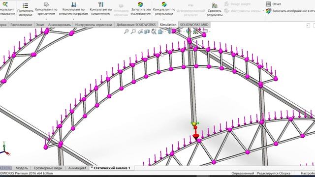This screenshot has height=177, width=315.
Task: Click Dynamic Annotation Views icon
Action: (x=154, y=31)
